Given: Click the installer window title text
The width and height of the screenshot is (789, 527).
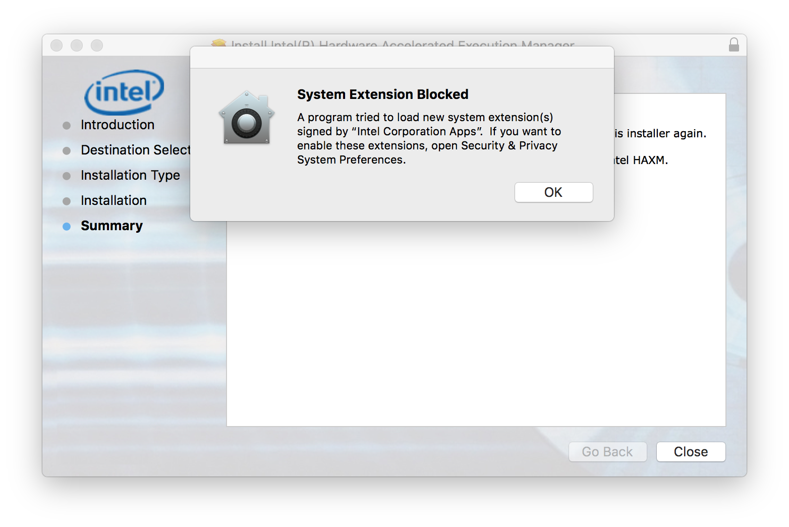Looking at the screenshot, I should pyautogui.click(x=403, y=44).
